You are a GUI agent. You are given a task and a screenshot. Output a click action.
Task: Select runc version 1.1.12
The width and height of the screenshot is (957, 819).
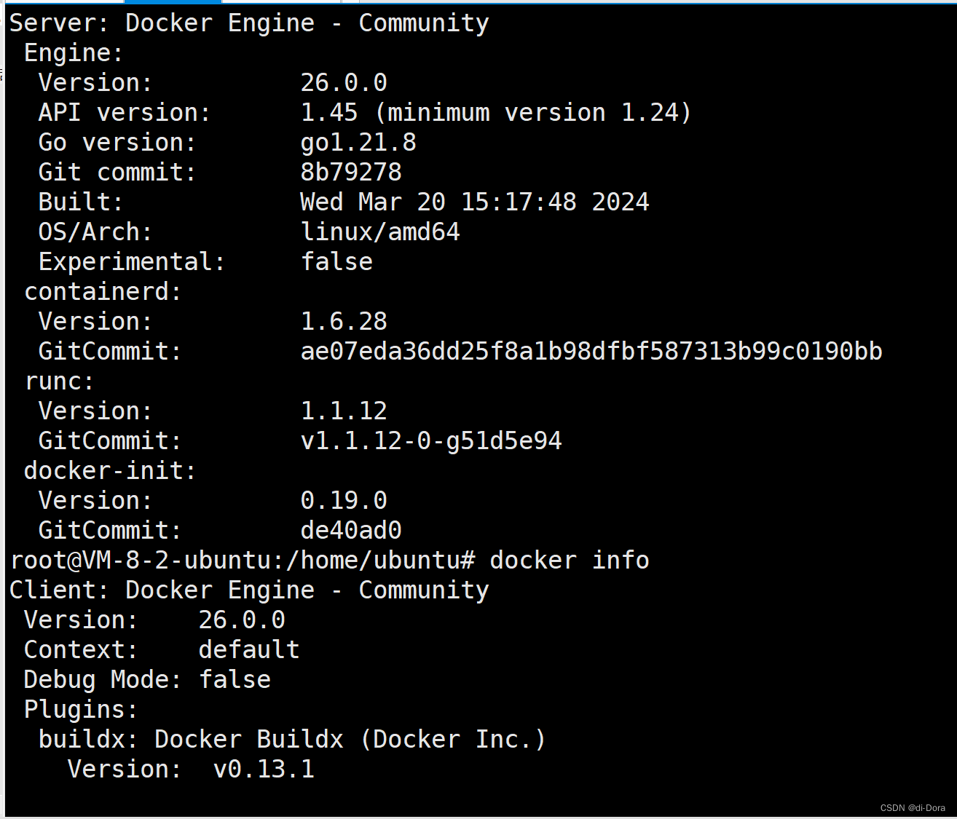point(344,411)
